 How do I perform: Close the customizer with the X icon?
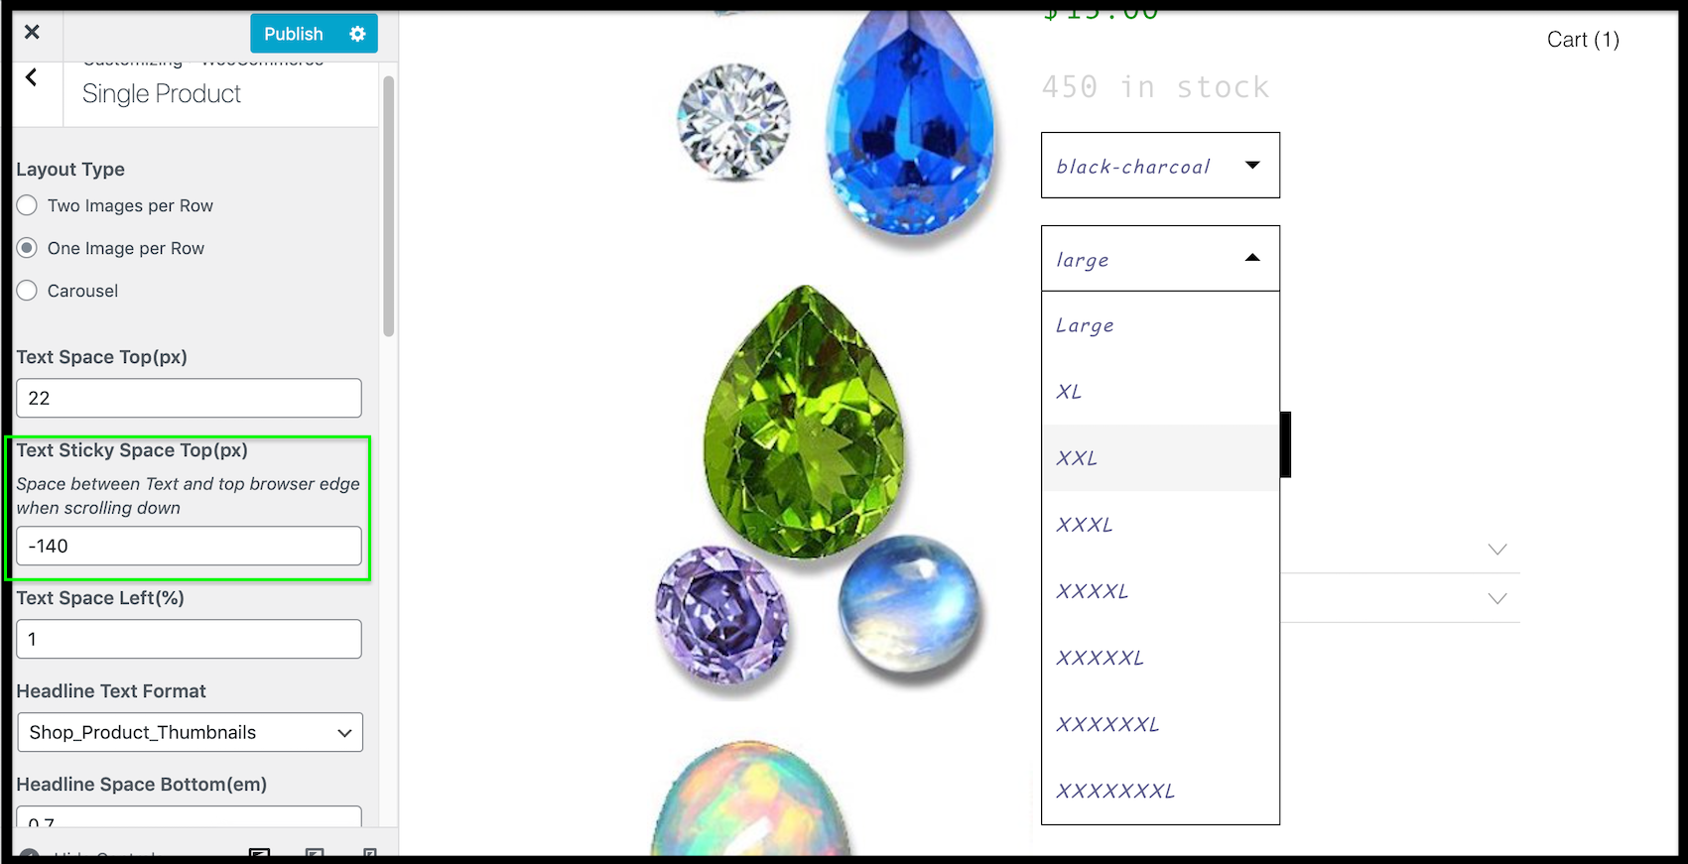tap(32, 33)
